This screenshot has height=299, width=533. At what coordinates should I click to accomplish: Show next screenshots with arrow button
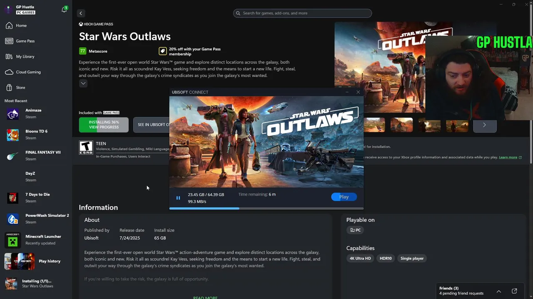point(485,125)
